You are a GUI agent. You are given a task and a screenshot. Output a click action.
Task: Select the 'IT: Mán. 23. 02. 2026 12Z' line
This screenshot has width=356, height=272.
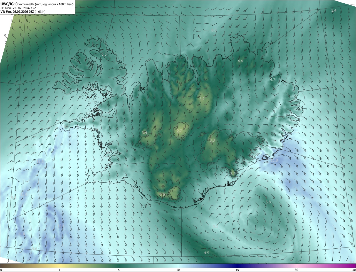pyautogui.click(x=18, y=8)
